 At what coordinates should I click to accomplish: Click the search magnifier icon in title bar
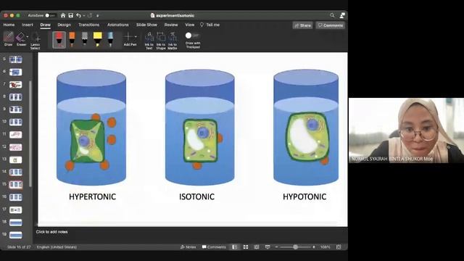[332, 15]
